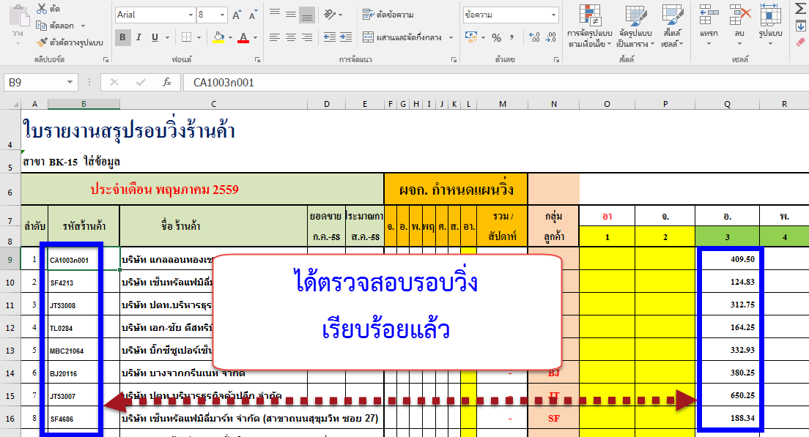Click the Insert Function fx icon

[167, 82]
